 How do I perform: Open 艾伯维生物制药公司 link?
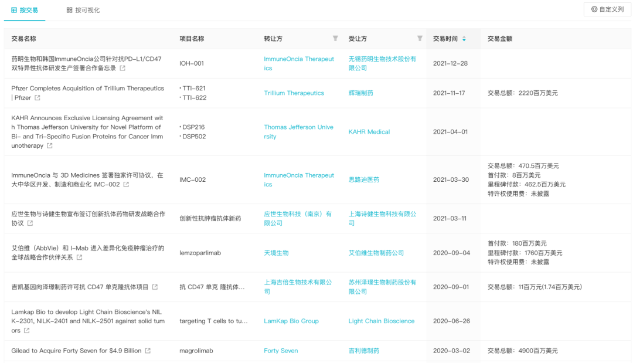click(376, 253)
